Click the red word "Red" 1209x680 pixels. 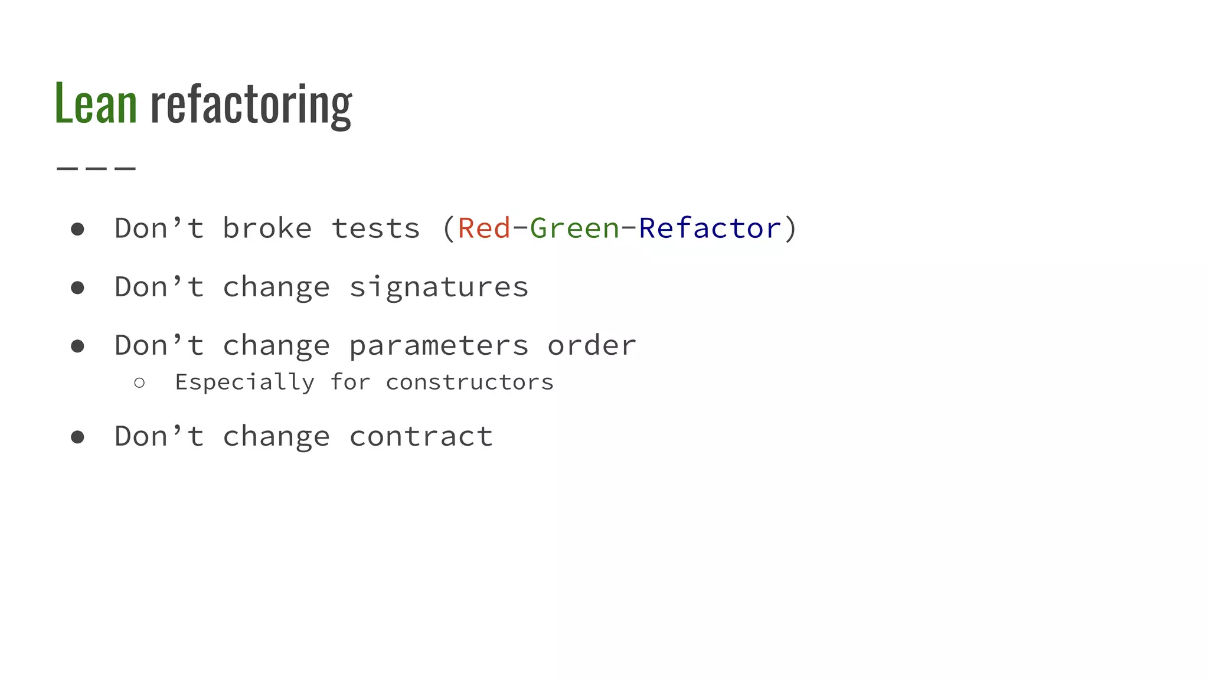tap(483, 228)
